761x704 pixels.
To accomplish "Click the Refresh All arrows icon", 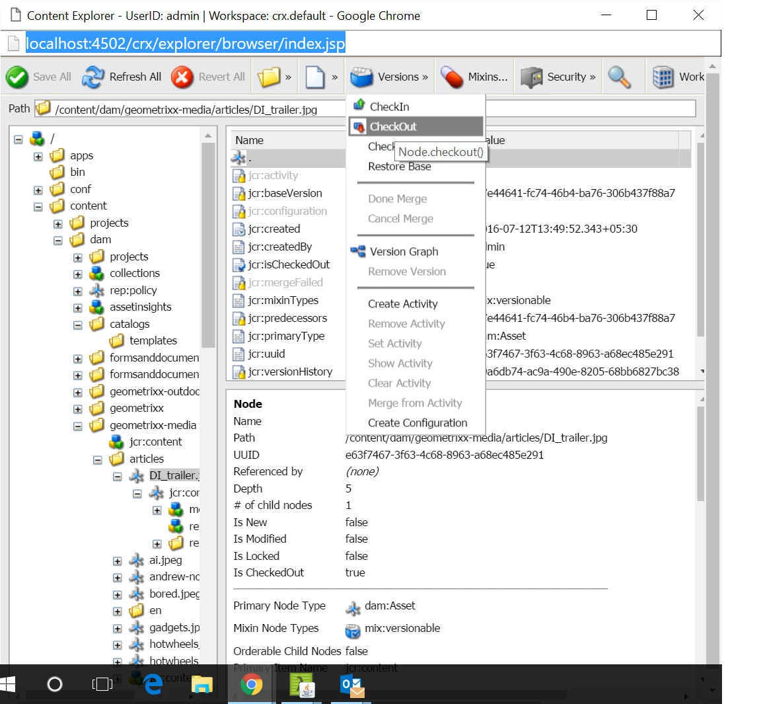I will click(93, 77).
